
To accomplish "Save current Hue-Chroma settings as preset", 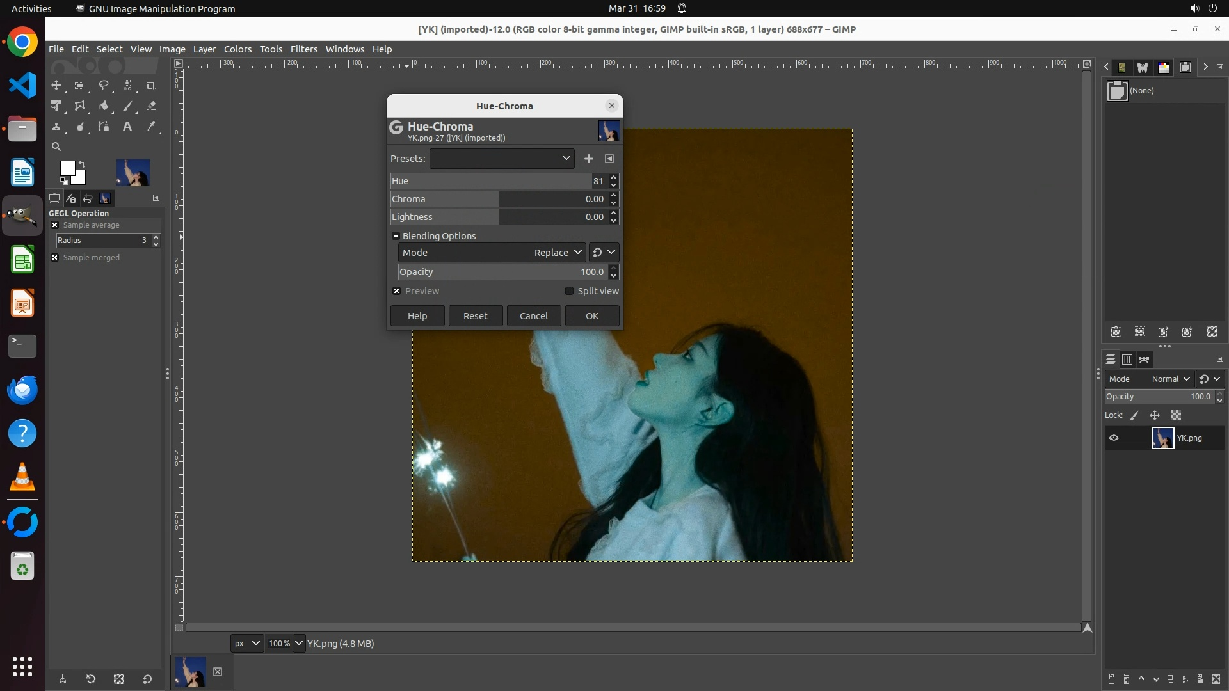I will pos(589,159).
